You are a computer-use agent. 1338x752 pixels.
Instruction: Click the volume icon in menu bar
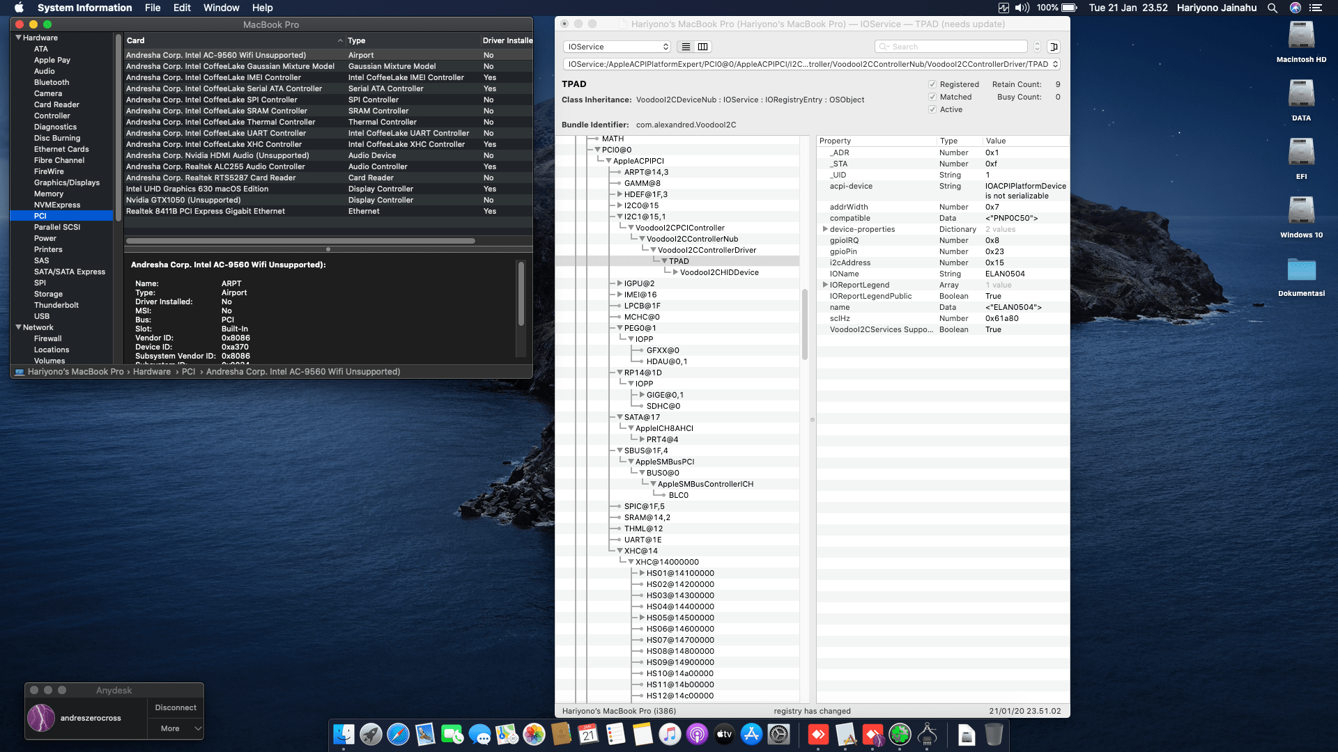[1022, 8]
